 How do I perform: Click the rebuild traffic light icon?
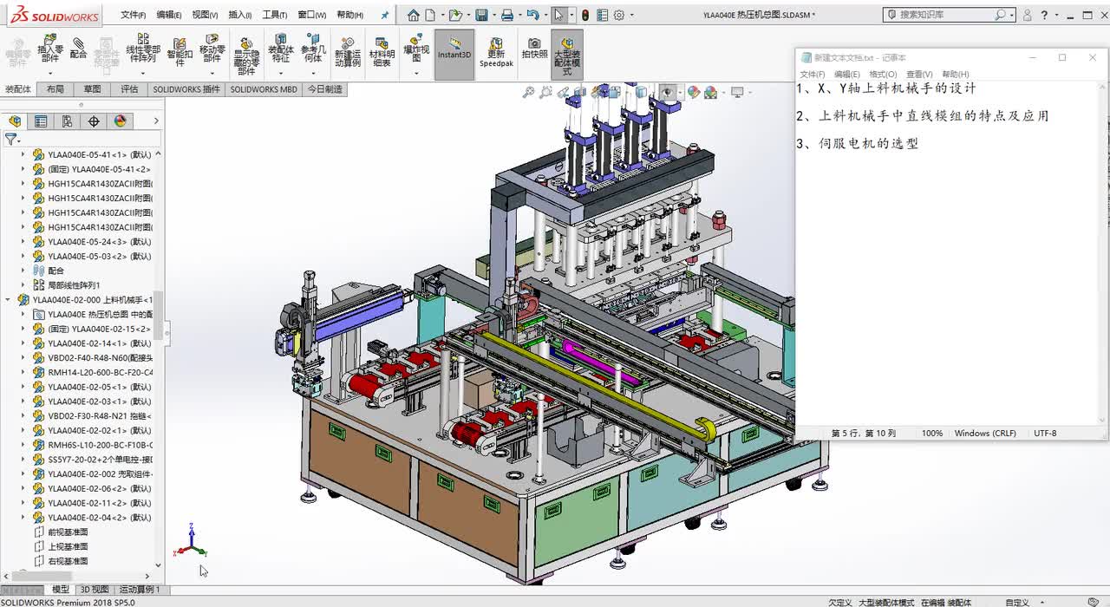point(585,15)
